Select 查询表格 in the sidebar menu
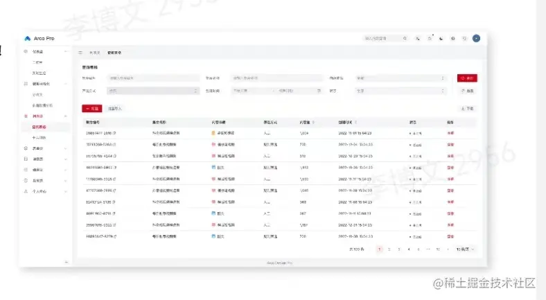 click(x=39, y=127)
